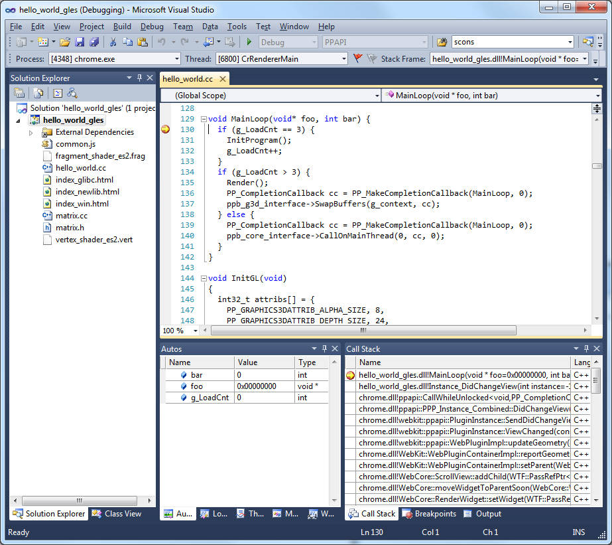Collapse the MainLoop function code block

pos(204,119)
